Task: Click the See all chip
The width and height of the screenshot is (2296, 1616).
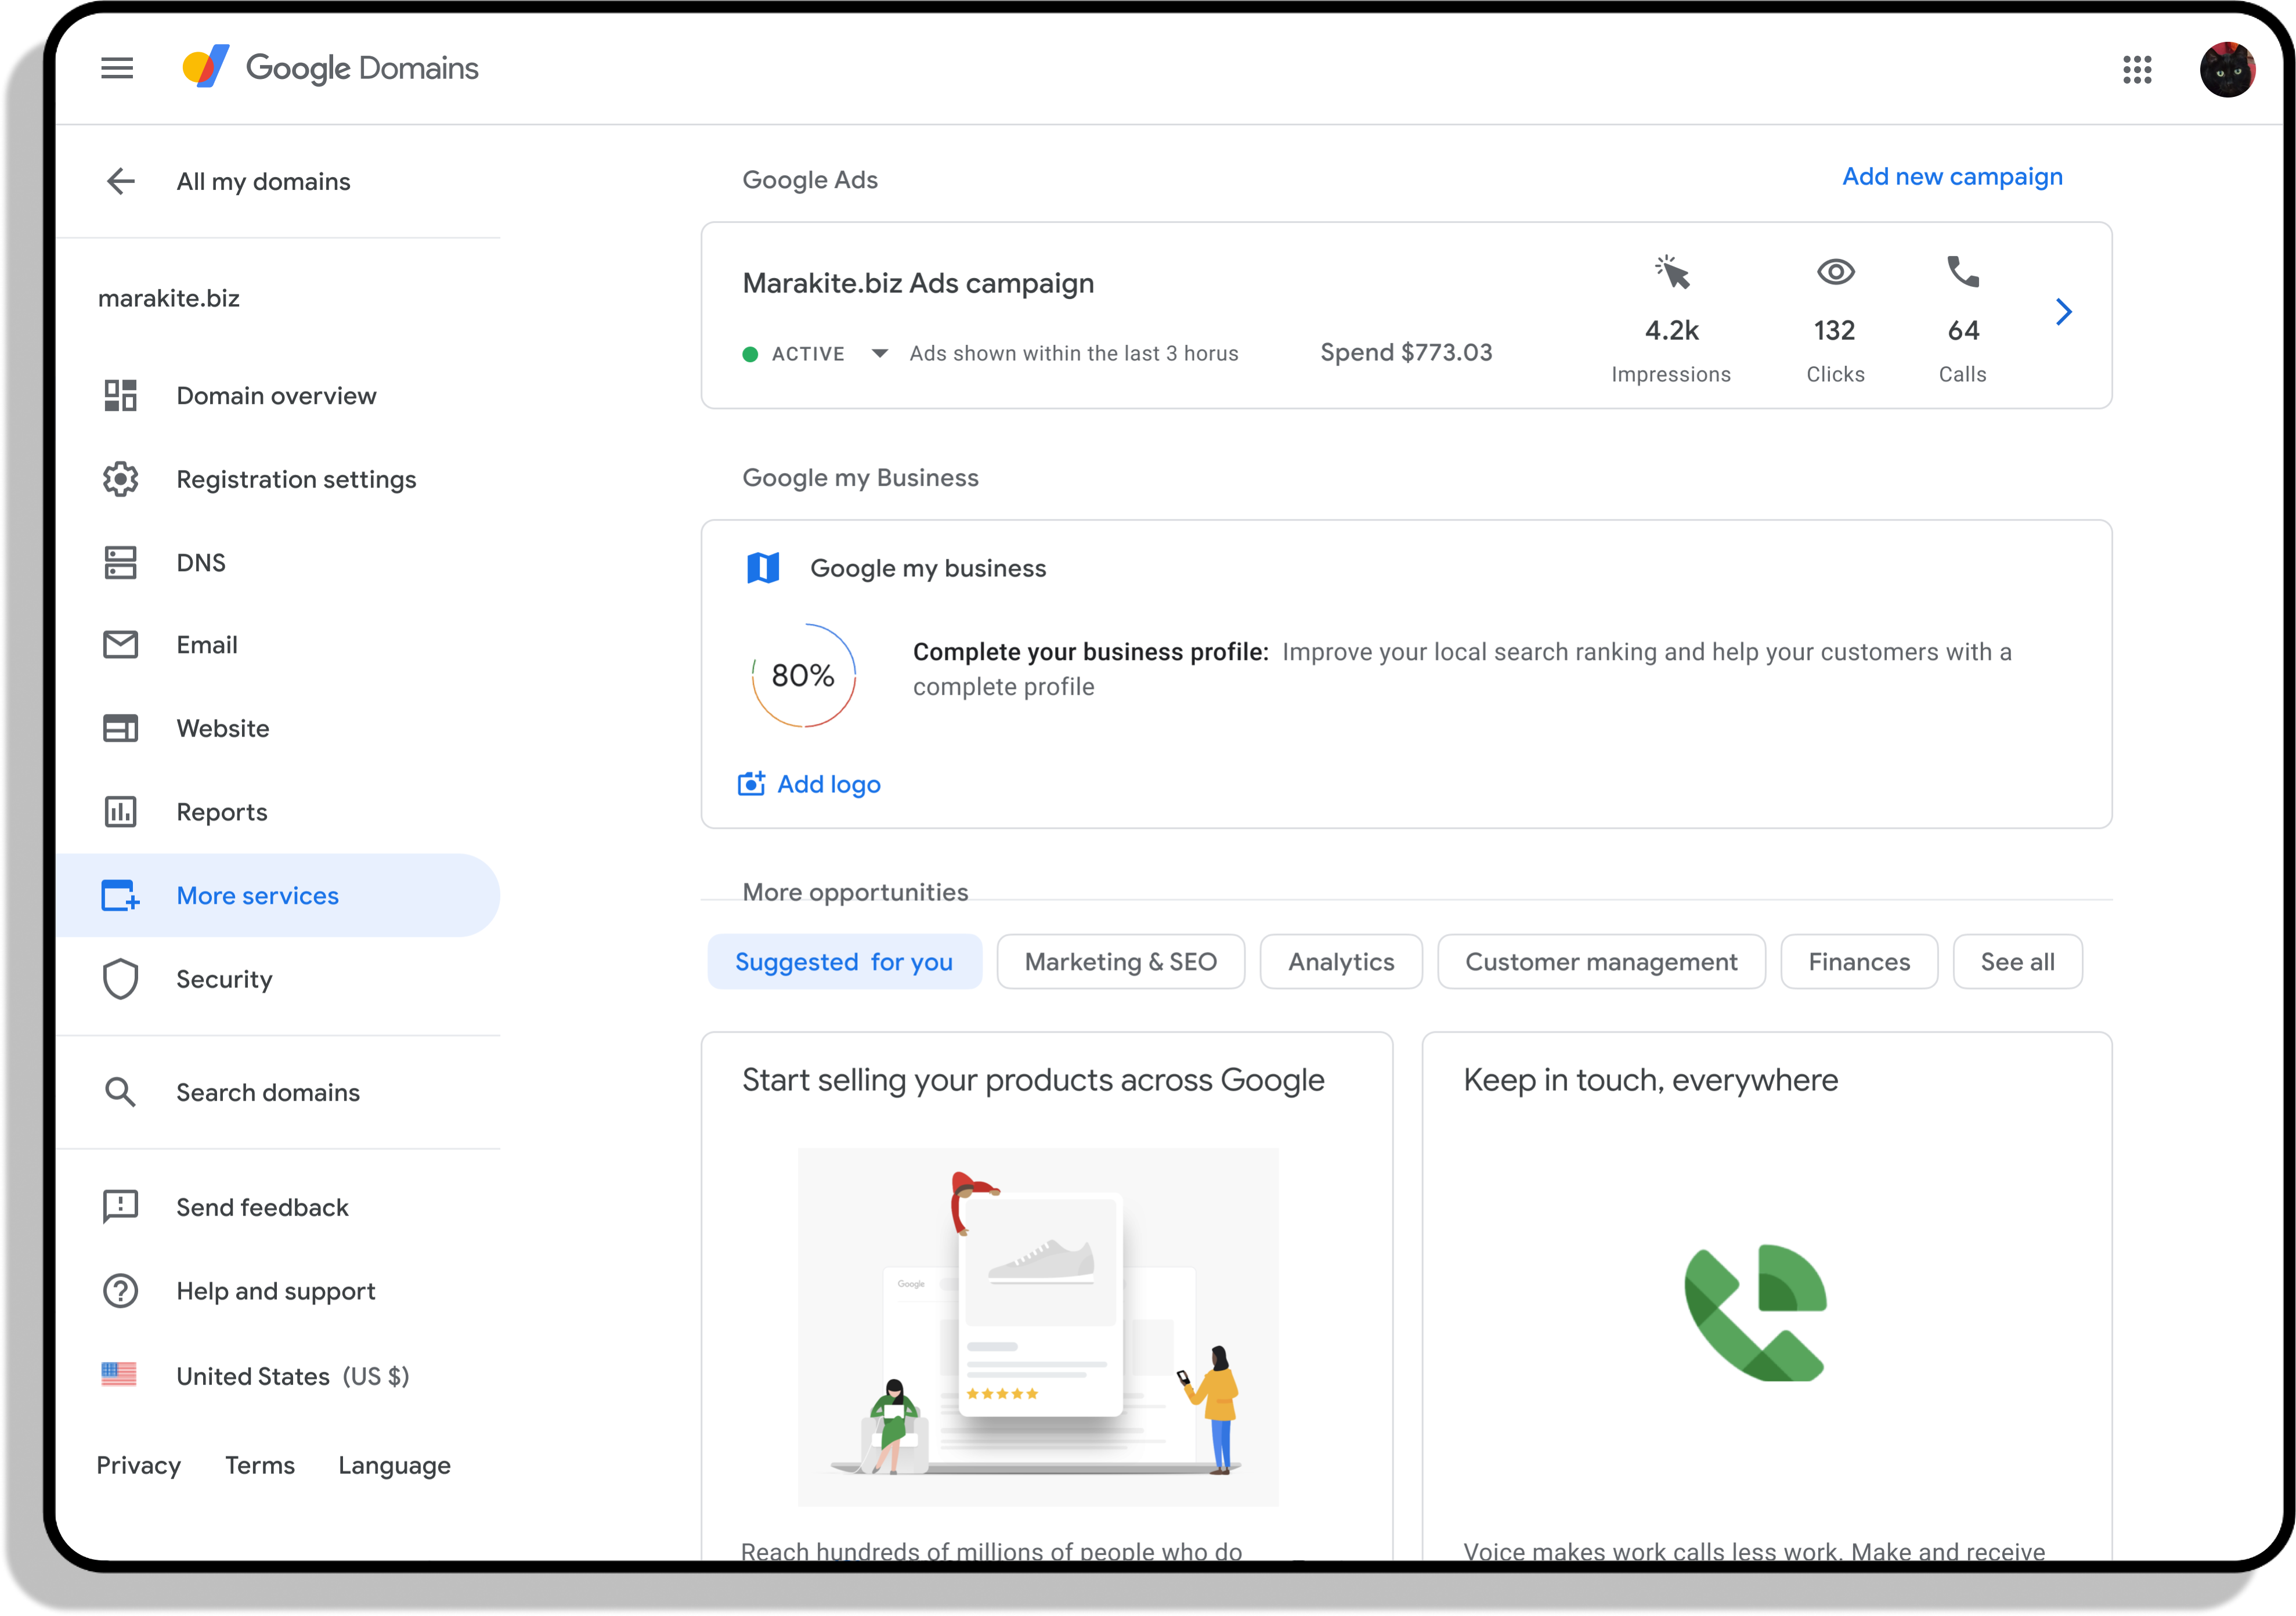Action: [2017, 962]
